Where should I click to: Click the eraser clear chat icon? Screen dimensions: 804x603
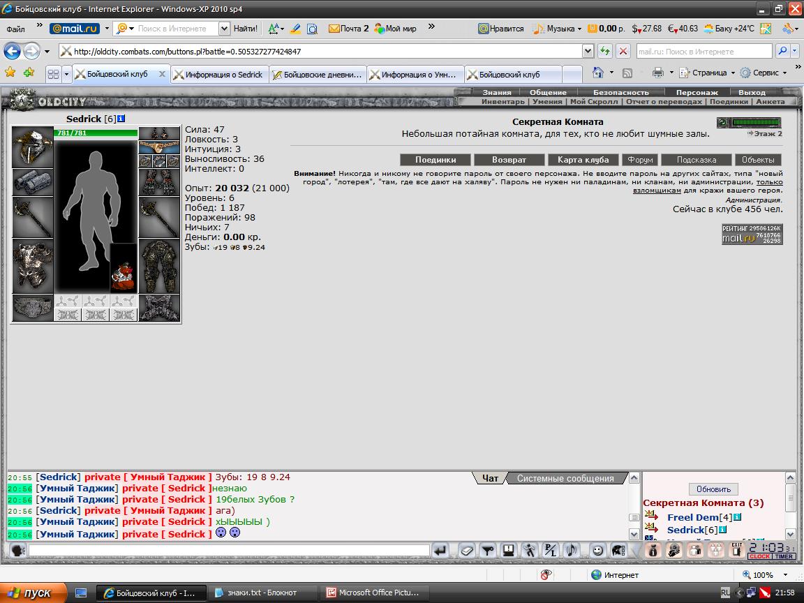click(x=467, y=551)
